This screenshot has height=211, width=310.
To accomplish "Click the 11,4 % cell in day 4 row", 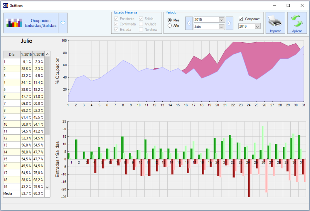I will [39, 83].
